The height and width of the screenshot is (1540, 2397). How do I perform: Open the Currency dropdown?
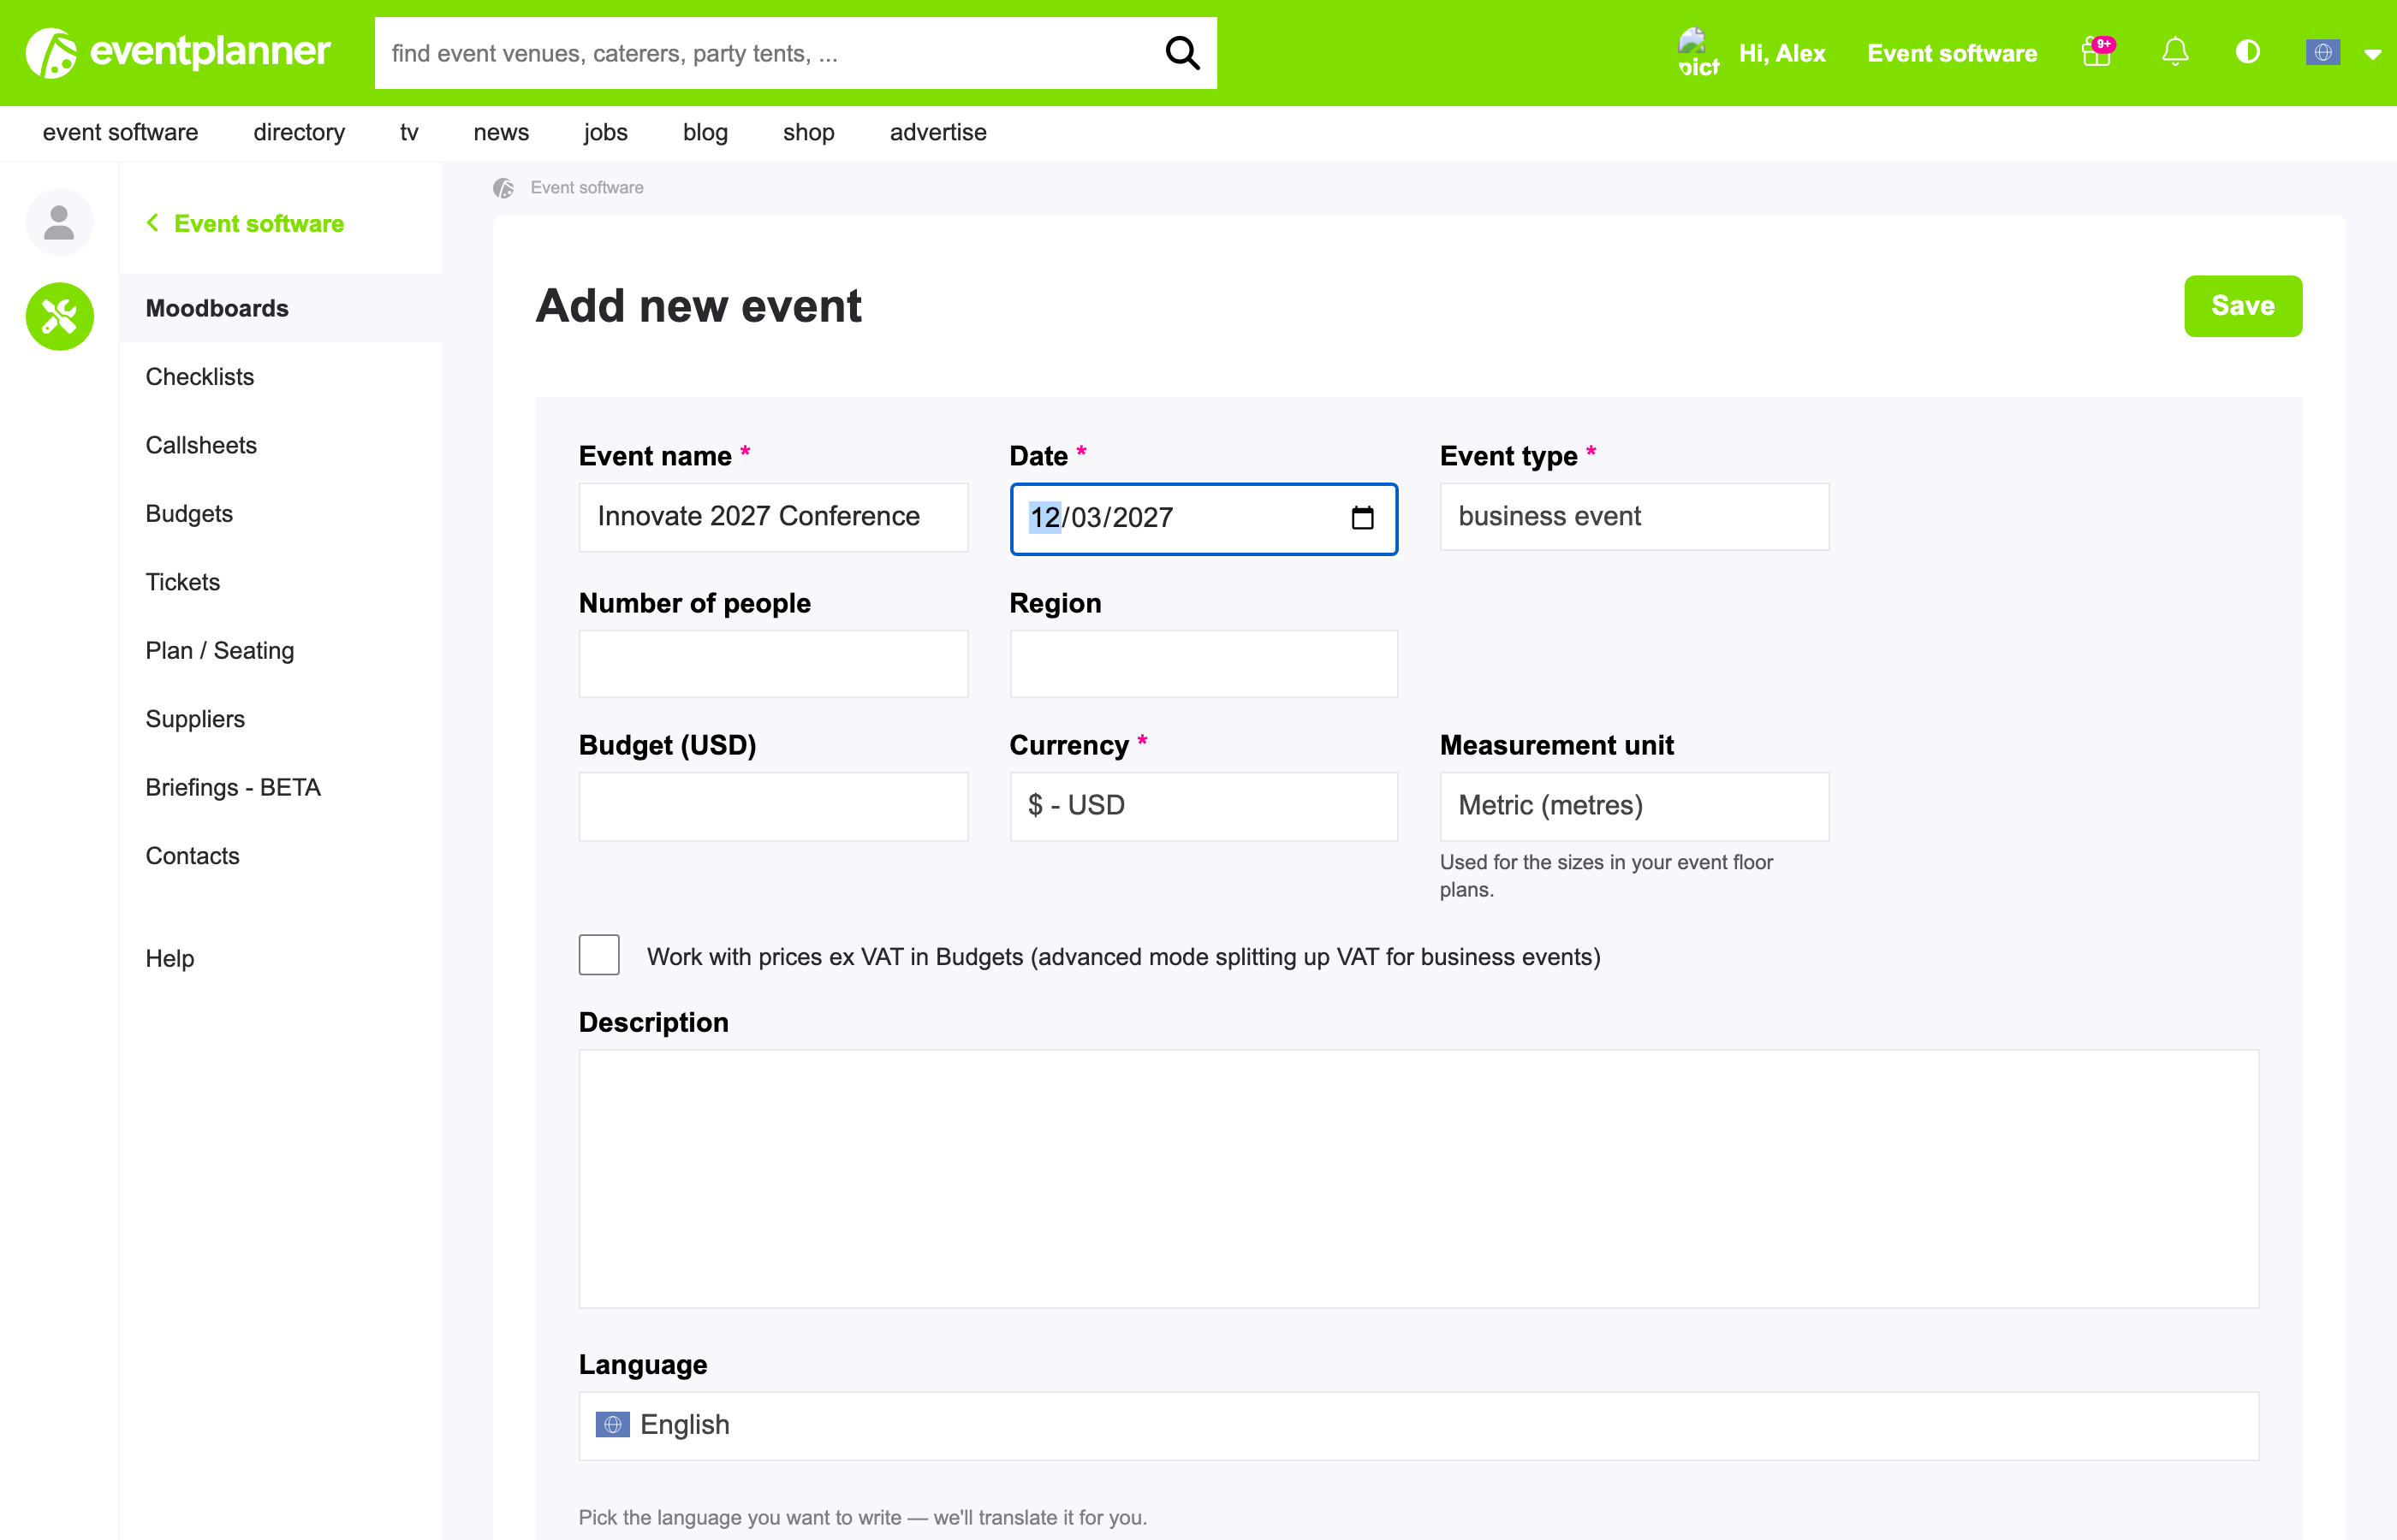coord(1204,806)
